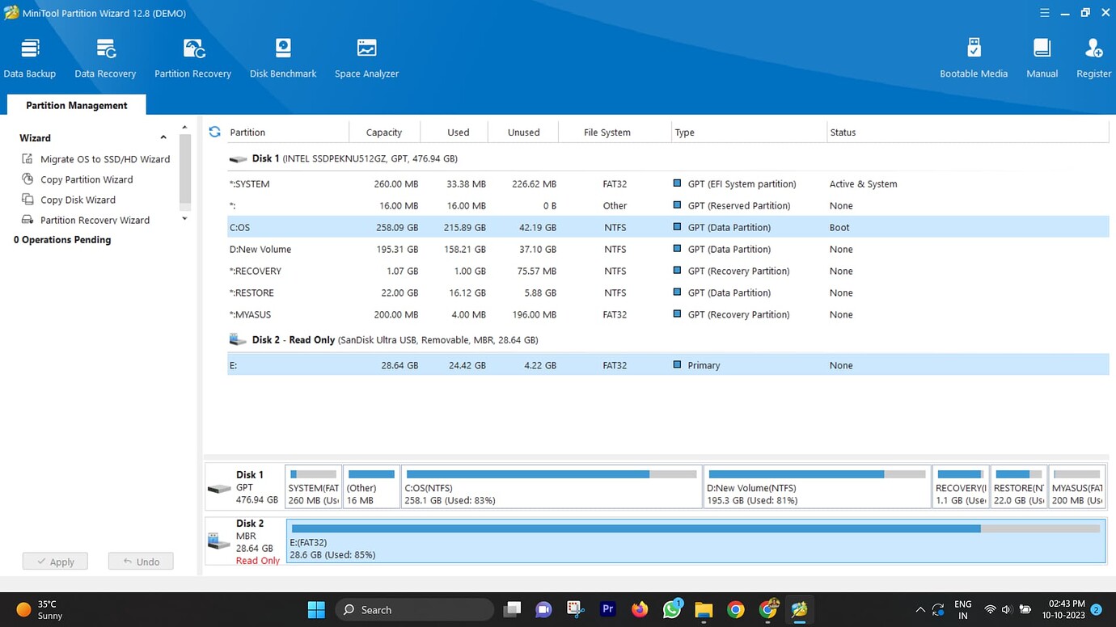The width and height of the screenshot is (1116, 627).
Task: Click the taskbar Search box
Action: click(414, 610)
